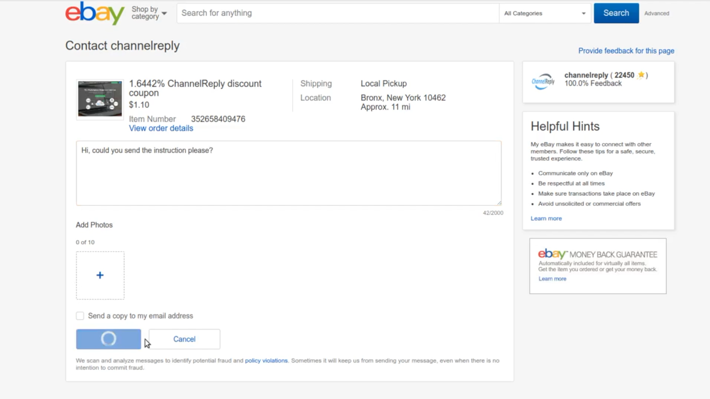
Task: Add a photo with the plus box
Action: coord(100,275)
